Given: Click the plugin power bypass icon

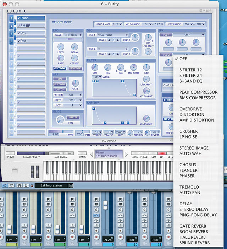Looking at the screenshot, I should coord(5,185).
